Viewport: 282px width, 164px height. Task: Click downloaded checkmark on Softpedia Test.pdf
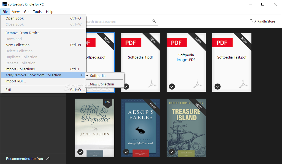click(x=218, y=87)
